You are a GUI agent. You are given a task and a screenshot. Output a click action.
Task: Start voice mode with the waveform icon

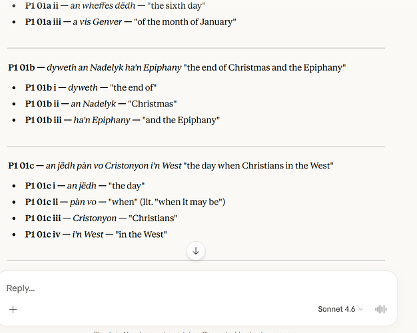point(381,309)
